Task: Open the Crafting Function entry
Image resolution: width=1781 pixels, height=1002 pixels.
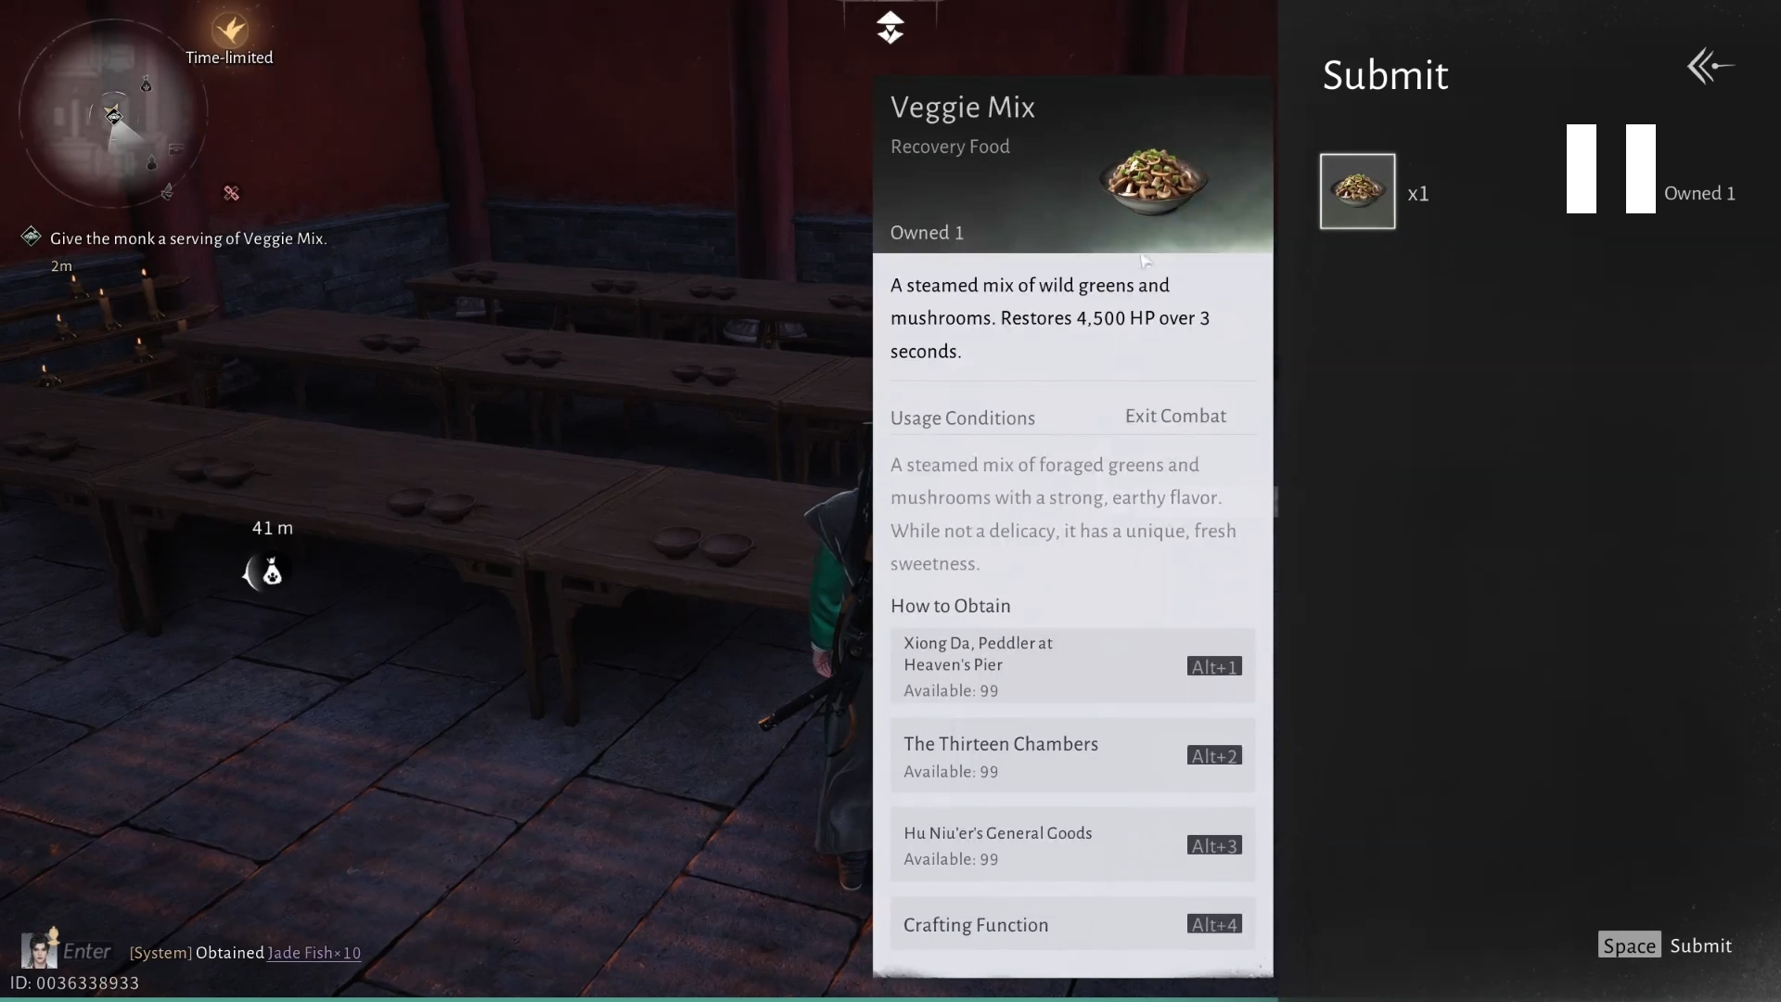Action: tap(1072, 924)
